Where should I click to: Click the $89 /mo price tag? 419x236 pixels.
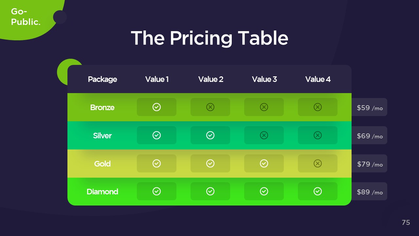point(370,192)
